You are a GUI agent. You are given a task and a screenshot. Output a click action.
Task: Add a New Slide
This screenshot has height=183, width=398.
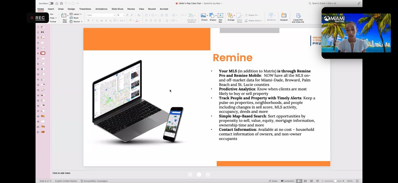point(64,17)
